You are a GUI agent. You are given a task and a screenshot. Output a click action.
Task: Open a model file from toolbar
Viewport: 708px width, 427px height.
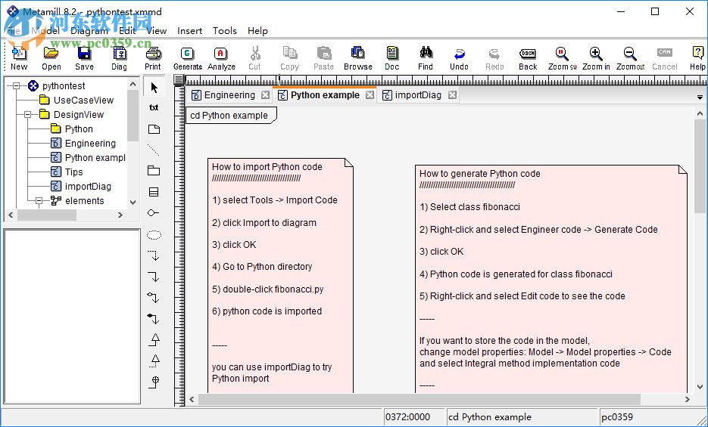[51, 58]
